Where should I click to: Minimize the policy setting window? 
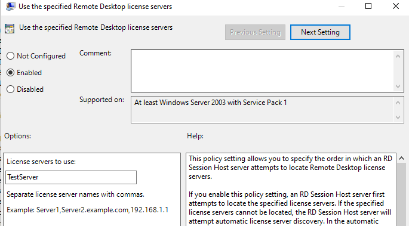[341, 6]
